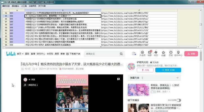Viewport: 204px width, 112px height.
Task: Click 下载客户端 download icon link
Action: tap(73, 54)
